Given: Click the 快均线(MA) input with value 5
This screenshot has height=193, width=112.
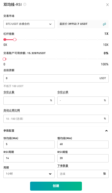Looking at the screenshot, I should [29, 144].
